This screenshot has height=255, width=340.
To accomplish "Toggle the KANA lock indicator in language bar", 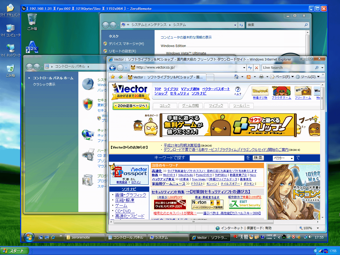I will (x=269, y=239).
